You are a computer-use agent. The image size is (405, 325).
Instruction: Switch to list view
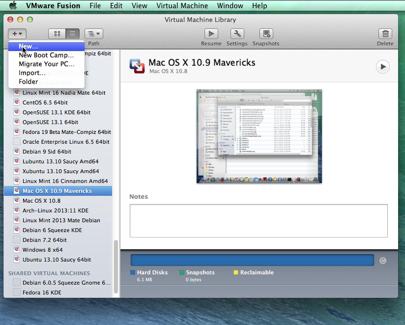[x=72, y=34]
